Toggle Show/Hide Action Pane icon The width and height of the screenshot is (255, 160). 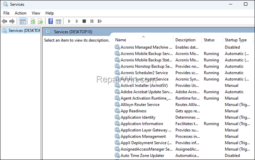59,21
